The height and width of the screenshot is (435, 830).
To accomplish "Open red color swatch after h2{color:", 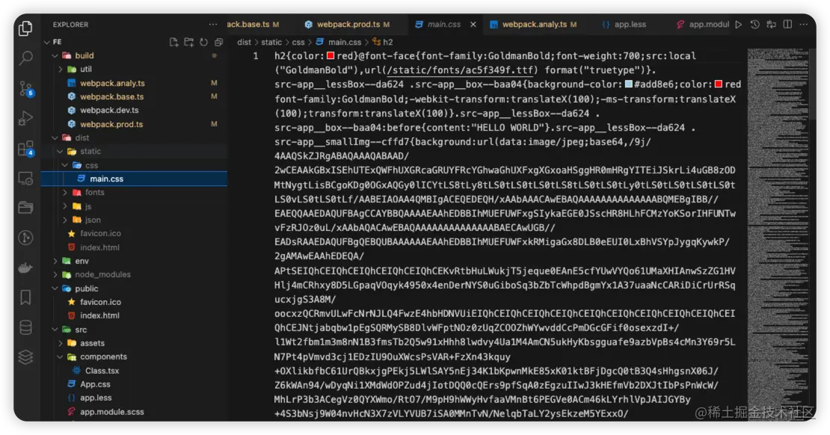I will [x=331, y=55].
